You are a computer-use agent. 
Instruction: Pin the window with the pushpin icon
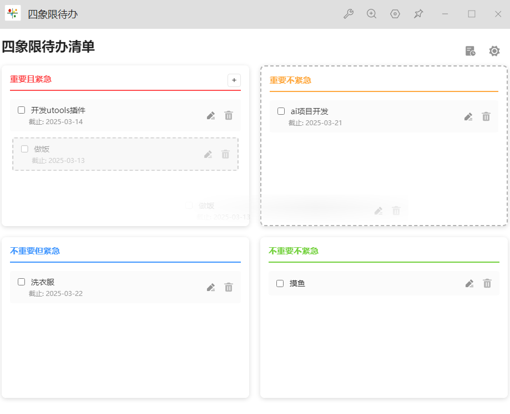pos(418,14)
